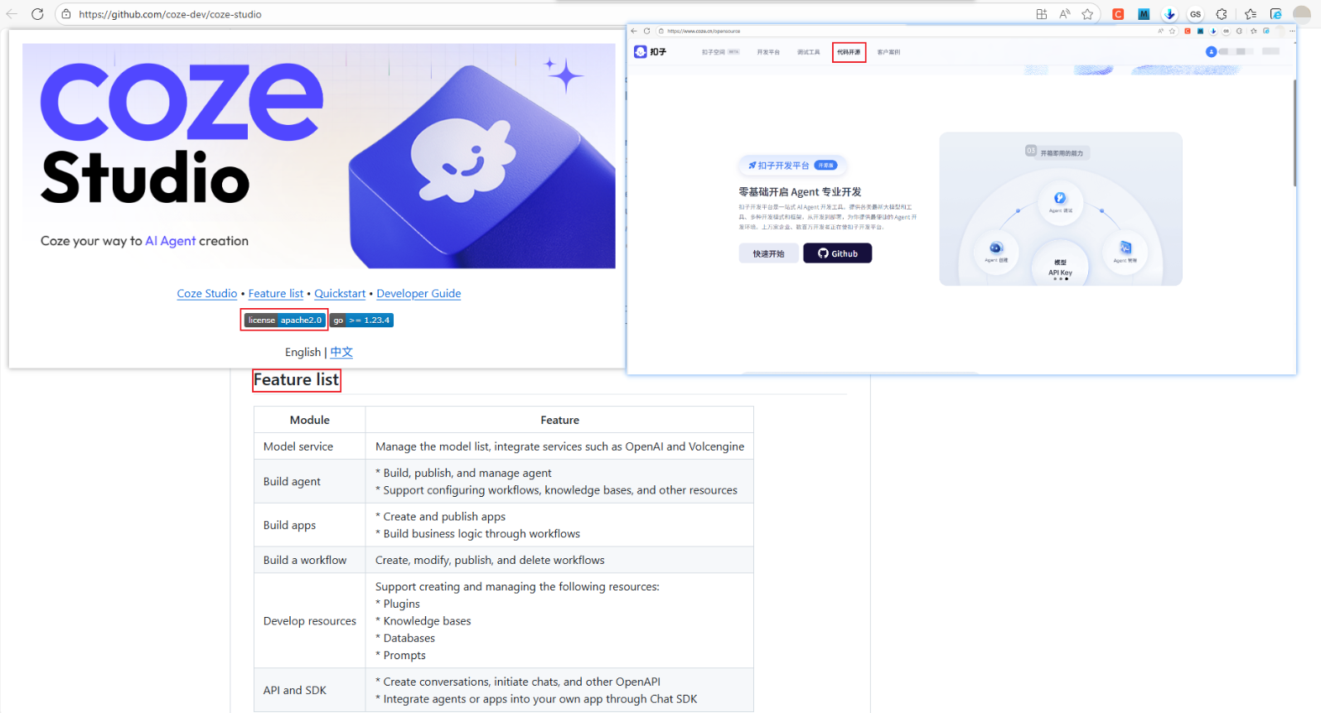The height and width of the screenshot is (713, 1321).
Task: Open the GS extension in main toolbar
Action: [x=1195, y=14]
